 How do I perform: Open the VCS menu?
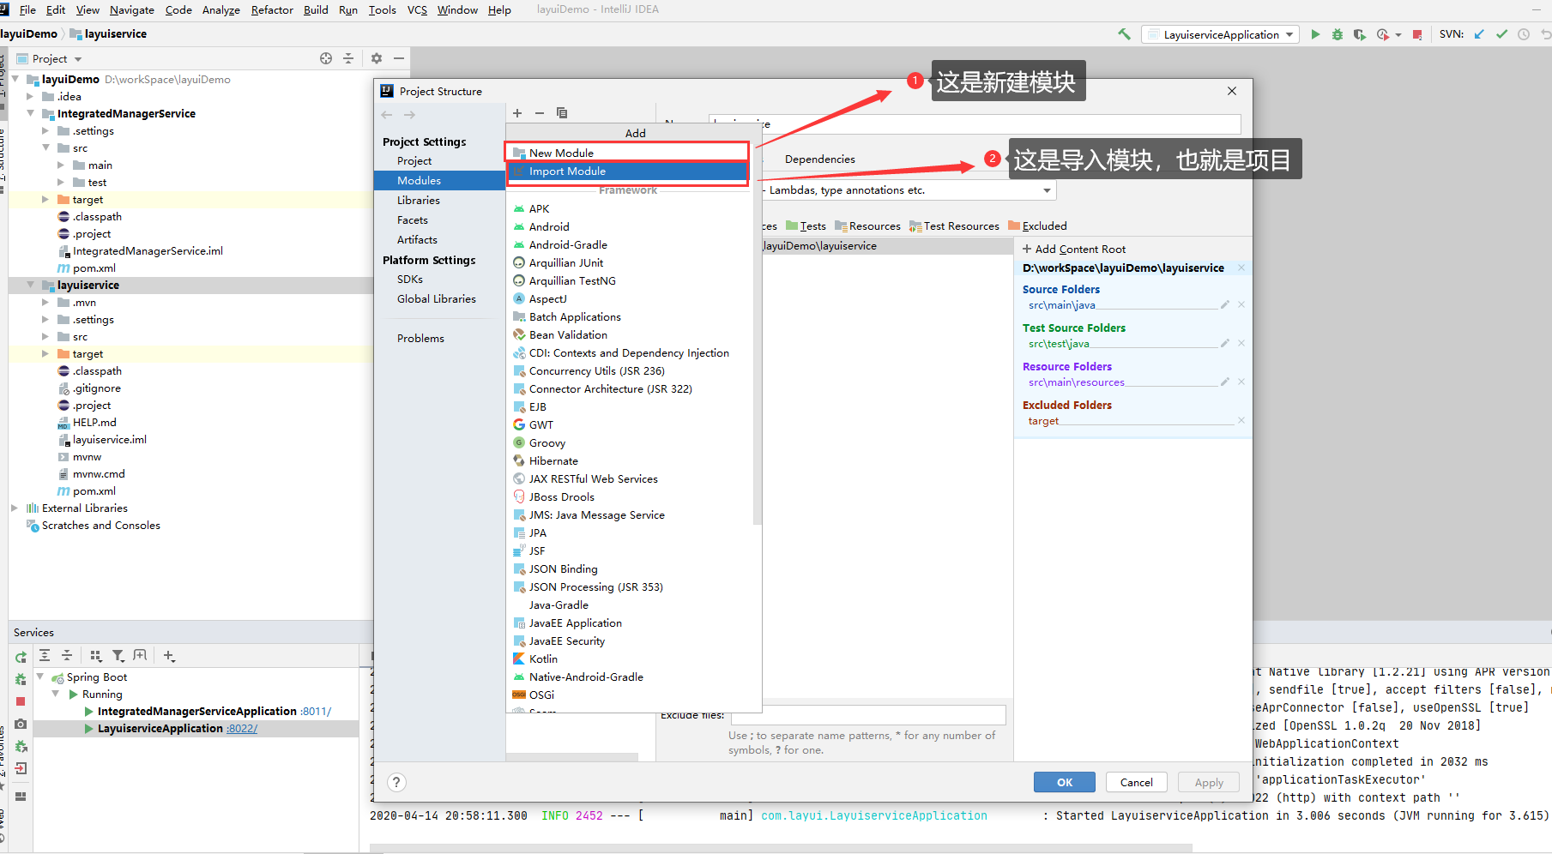[x=417, y=10]
